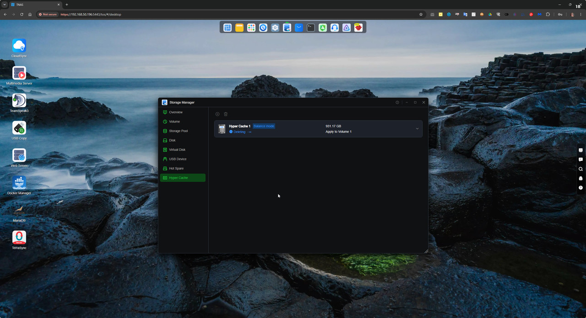This screenshot has width=586, height=318.
Task: Select USB Device in the sidebar
Action: 183,159
